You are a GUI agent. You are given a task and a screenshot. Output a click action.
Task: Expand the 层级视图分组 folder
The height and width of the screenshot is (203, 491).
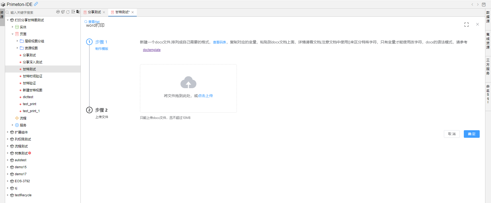[17, 41]
